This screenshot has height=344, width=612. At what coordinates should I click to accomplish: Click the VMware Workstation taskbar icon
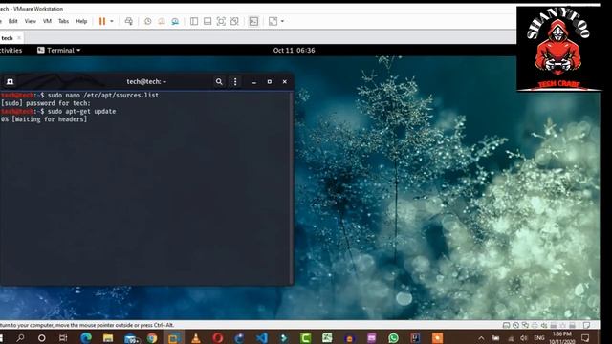[174, 337]
